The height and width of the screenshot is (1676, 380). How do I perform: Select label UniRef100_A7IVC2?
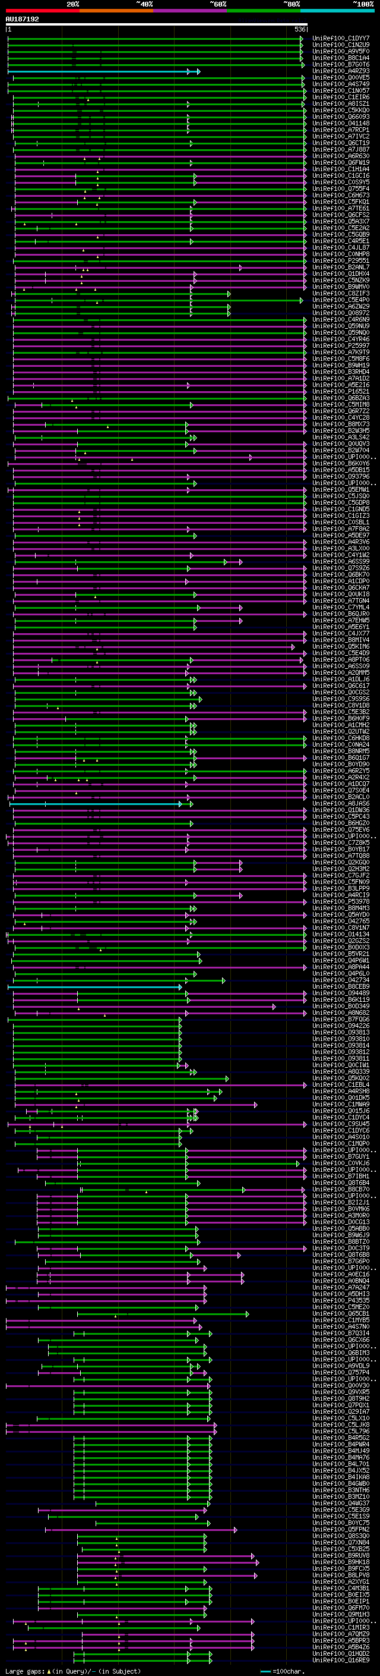coord(340,136)
